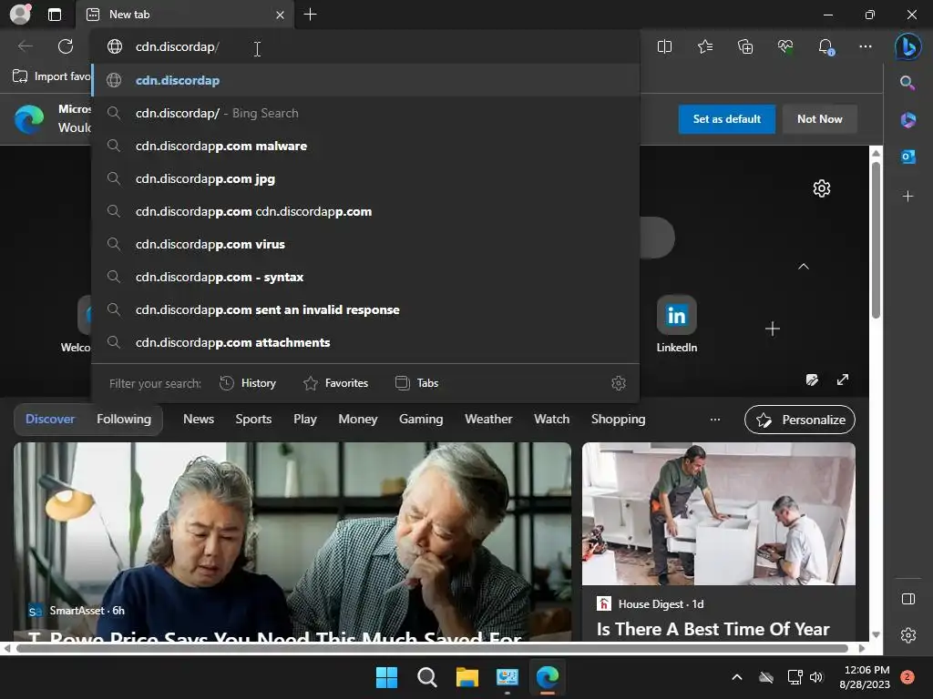Open the Play feed category

[304, 419]
